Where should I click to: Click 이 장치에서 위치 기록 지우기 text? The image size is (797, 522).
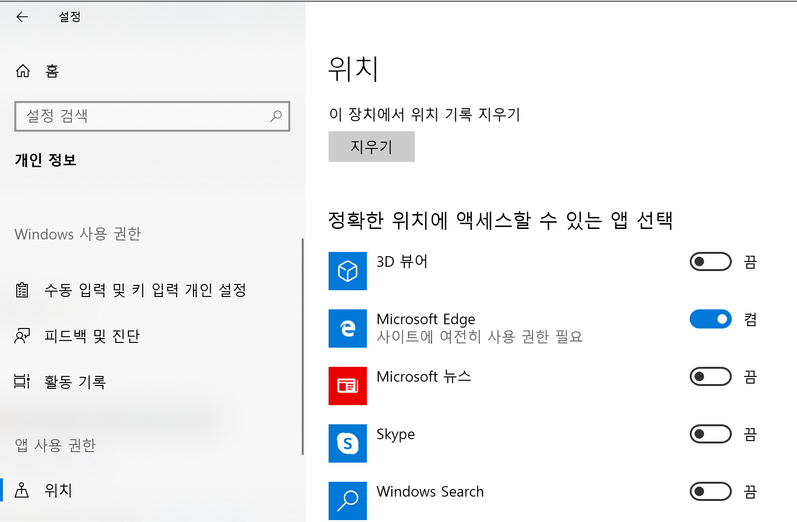pos(424,114)
